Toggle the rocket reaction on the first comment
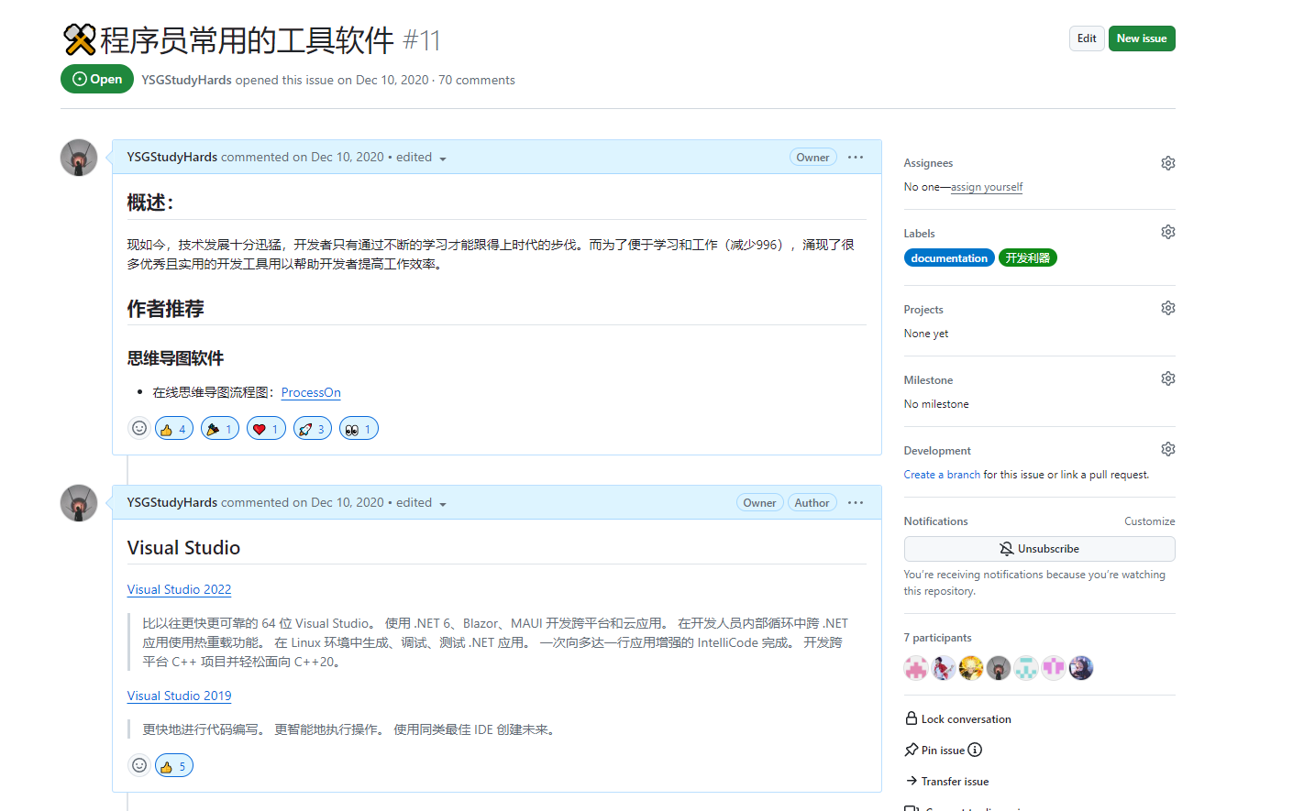The image size is (1293, 811). coord(312,427)
